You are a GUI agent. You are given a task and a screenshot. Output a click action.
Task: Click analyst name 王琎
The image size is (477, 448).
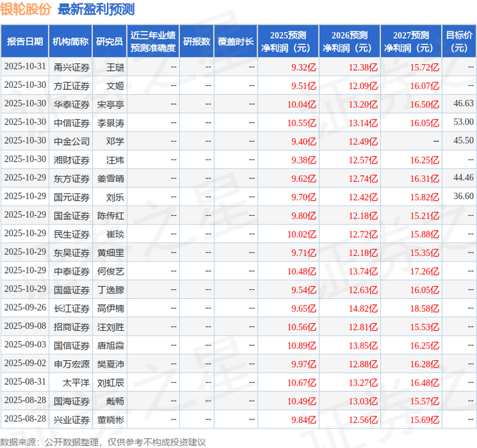[115, 67]
